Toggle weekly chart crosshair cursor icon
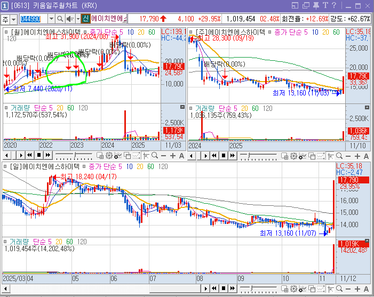This screenshot has height=297, width=374. (x=330, y=156)
